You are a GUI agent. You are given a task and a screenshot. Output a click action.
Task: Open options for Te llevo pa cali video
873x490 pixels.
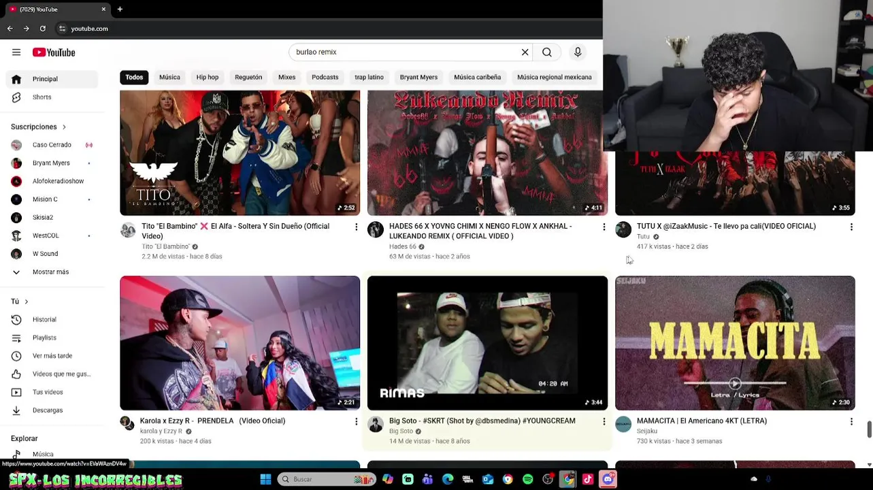[x=851, y=227]
